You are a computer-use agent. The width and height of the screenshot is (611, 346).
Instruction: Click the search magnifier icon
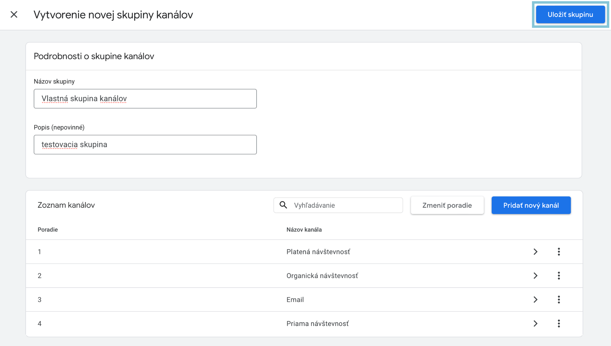coord(283,205)
